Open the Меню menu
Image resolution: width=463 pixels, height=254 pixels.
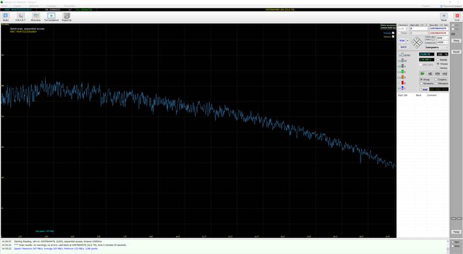pos(5,6)
